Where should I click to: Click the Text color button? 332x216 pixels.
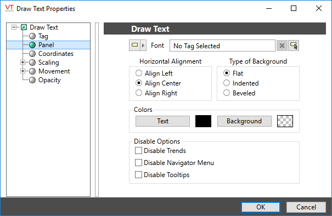162,121
